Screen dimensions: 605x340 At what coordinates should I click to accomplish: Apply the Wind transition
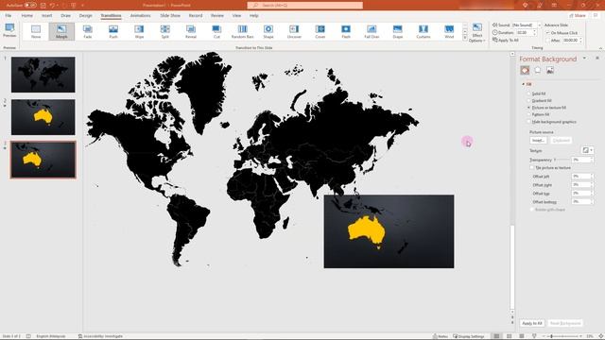449,31
